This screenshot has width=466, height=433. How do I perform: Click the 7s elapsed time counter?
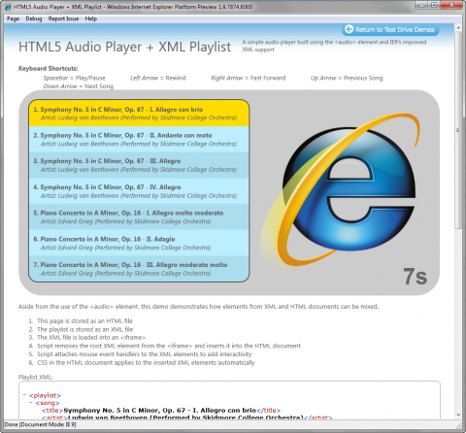coord(416,277)
